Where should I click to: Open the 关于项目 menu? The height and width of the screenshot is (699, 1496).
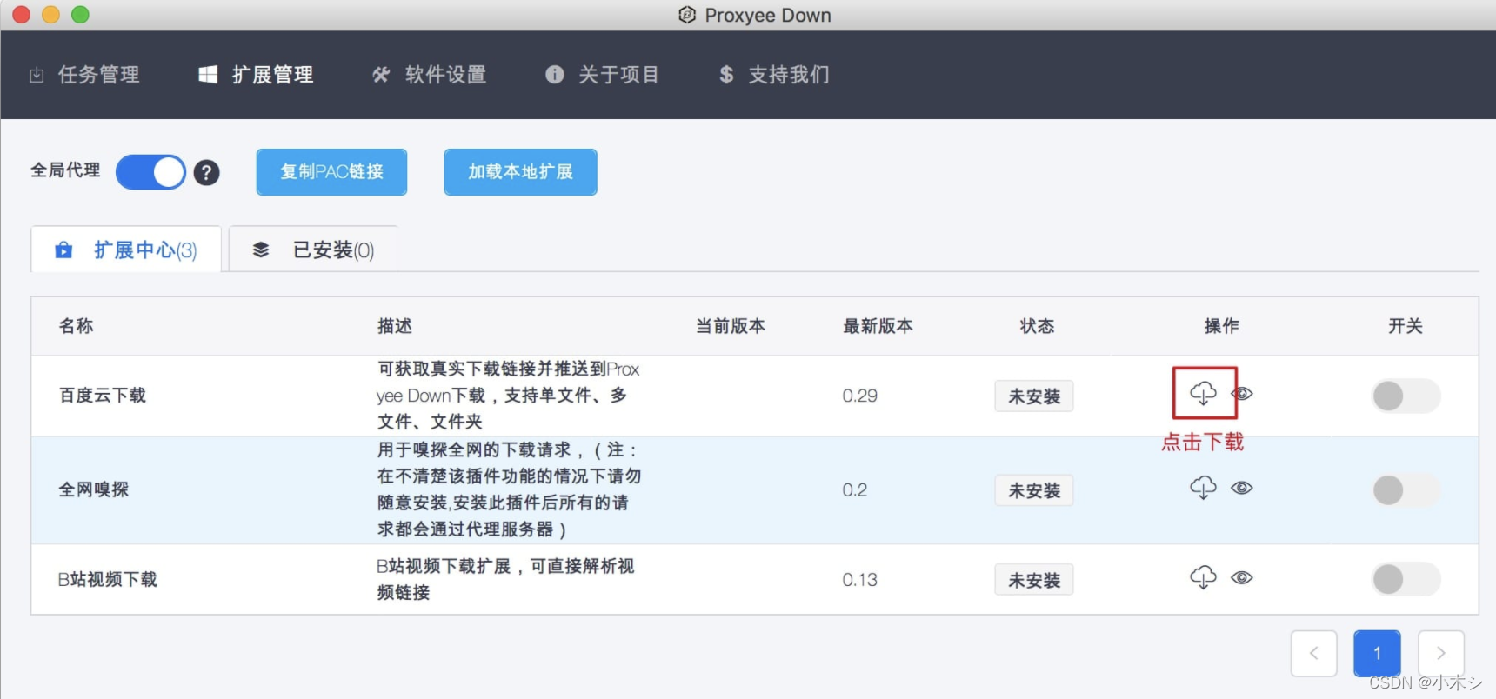tap(602, 75)
